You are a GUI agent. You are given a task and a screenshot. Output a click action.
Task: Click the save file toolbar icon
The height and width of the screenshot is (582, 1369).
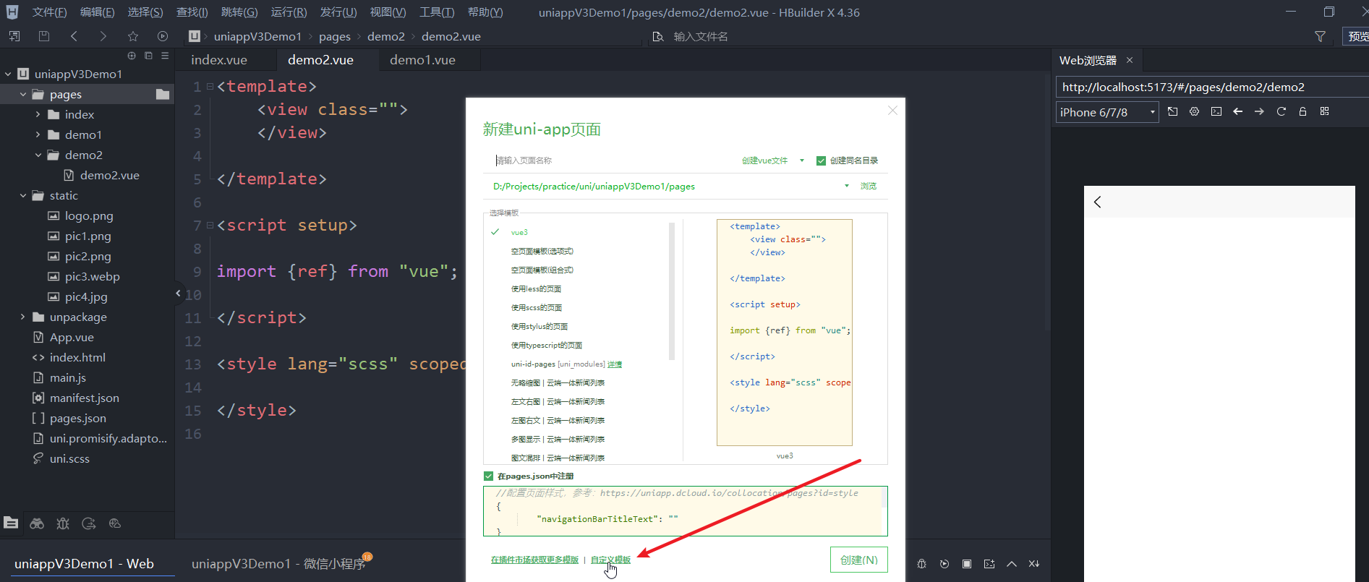43,36
